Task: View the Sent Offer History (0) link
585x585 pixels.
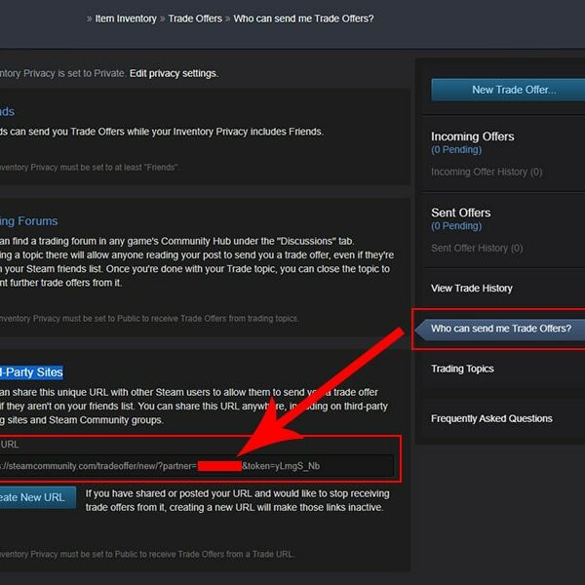Action: (x=477, y=248)
